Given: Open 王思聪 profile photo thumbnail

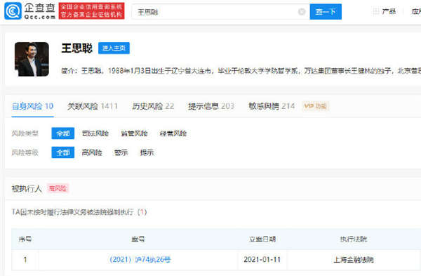Looking at the screenshot, I should pyautogui.click(x=32, y=59).
